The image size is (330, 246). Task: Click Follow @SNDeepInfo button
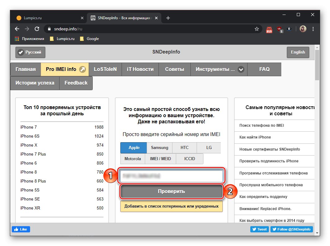[x=292, y=229]
